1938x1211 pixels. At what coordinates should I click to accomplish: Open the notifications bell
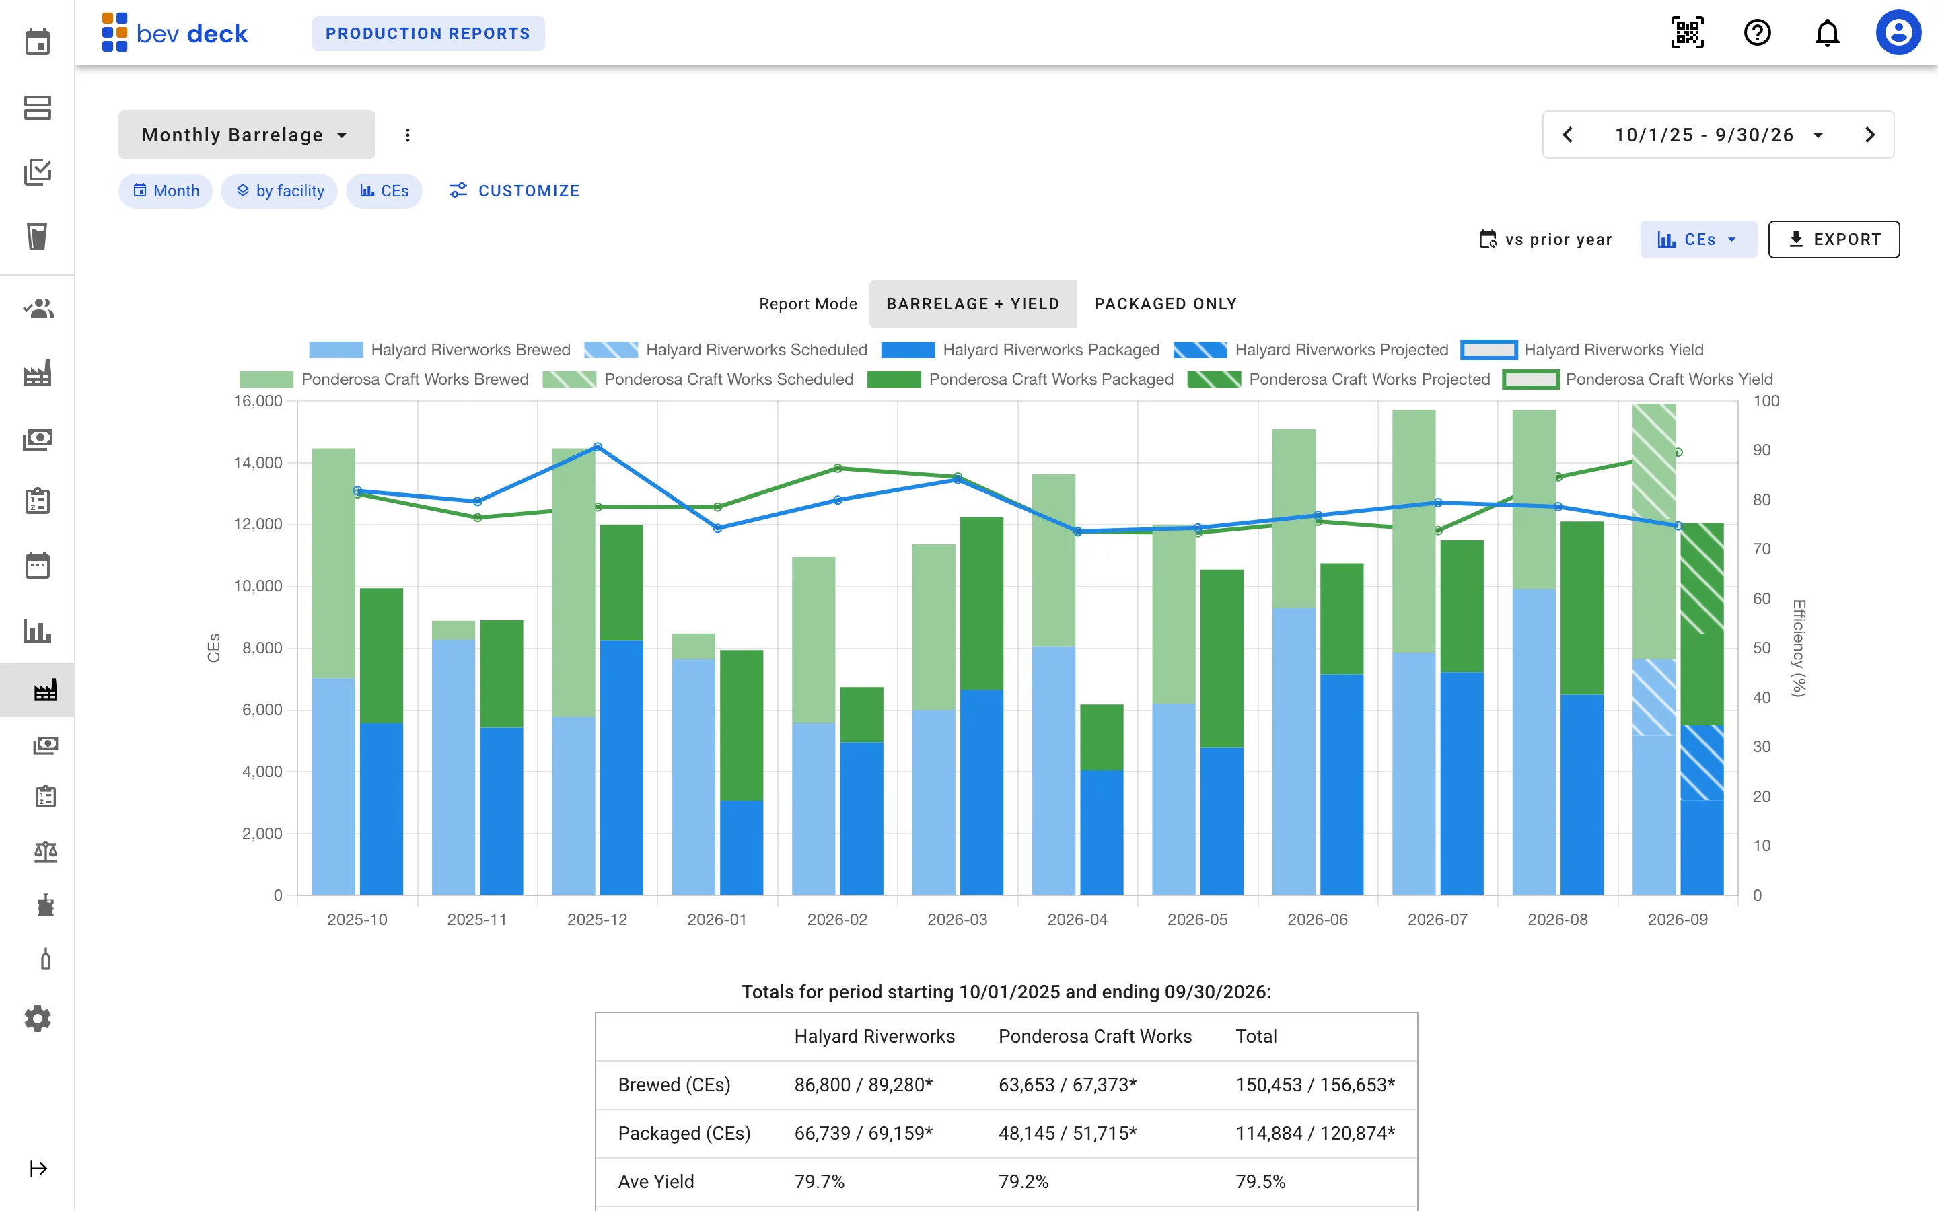[1827, 33]
